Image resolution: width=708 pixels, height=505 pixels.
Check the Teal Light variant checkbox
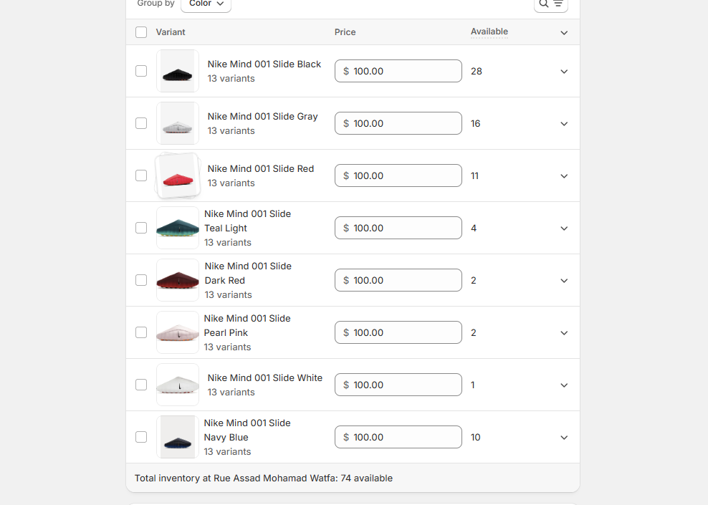click(x=141, y=228)
